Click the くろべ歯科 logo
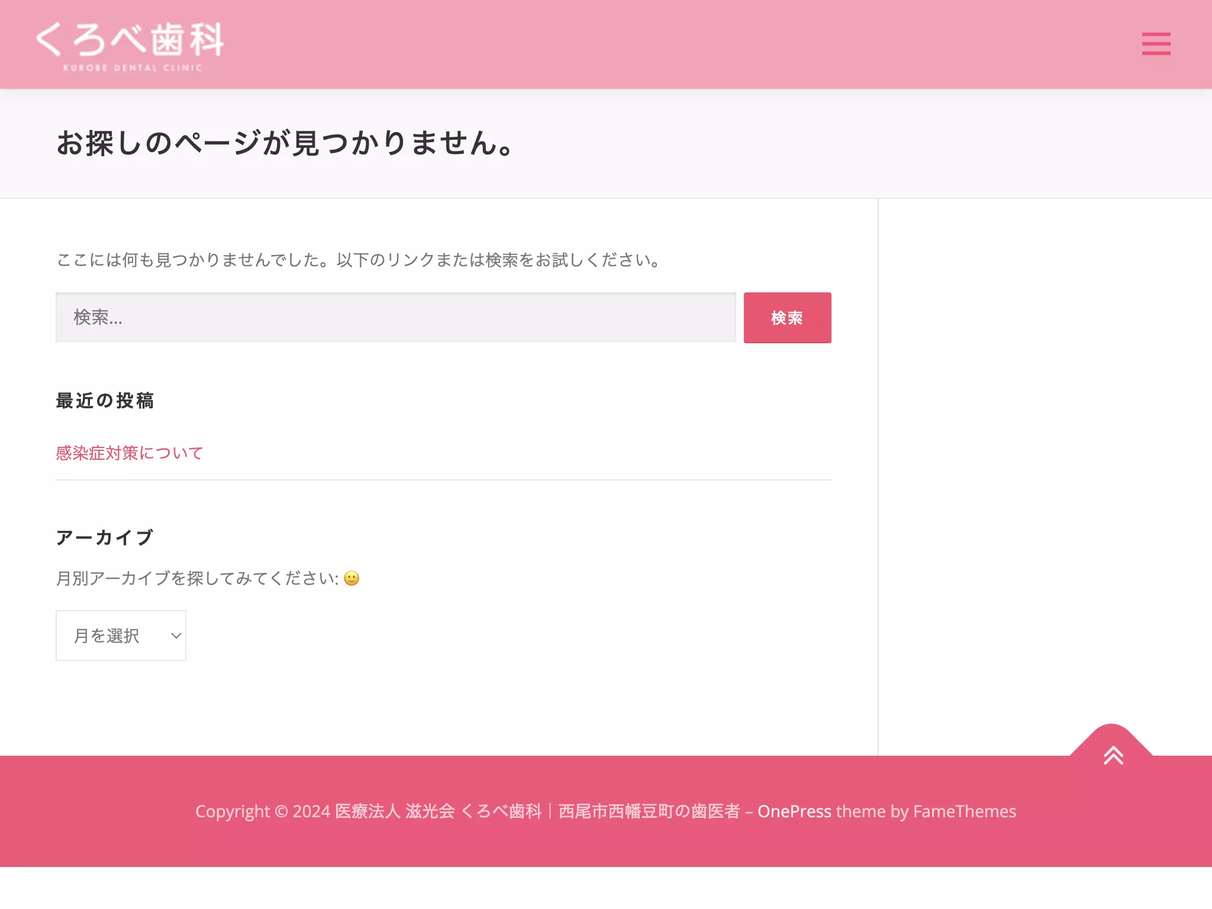1212x909 pixels. (130, 46)
